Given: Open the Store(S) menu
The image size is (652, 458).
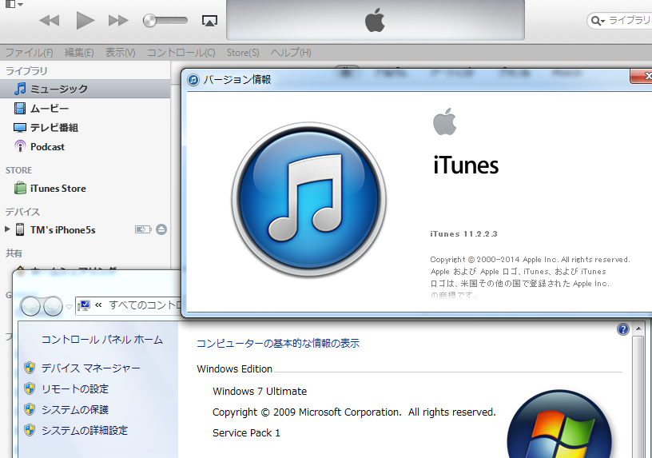Looking at the screenshot, I should point(243,53).
